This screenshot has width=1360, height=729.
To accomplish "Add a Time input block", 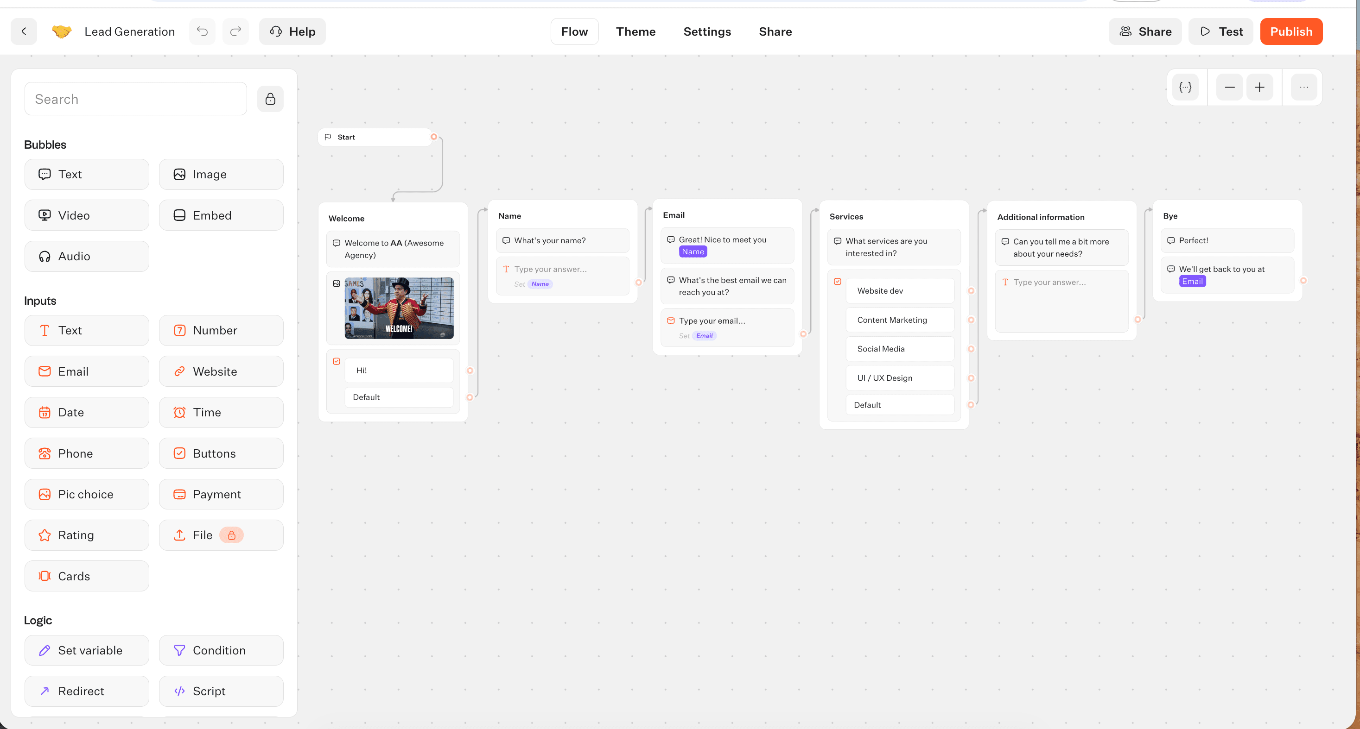I will (x=221, y=413).
